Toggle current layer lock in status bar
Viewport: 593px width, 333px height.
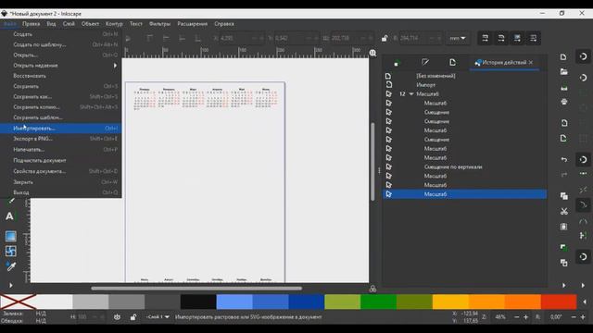(133, 317)
